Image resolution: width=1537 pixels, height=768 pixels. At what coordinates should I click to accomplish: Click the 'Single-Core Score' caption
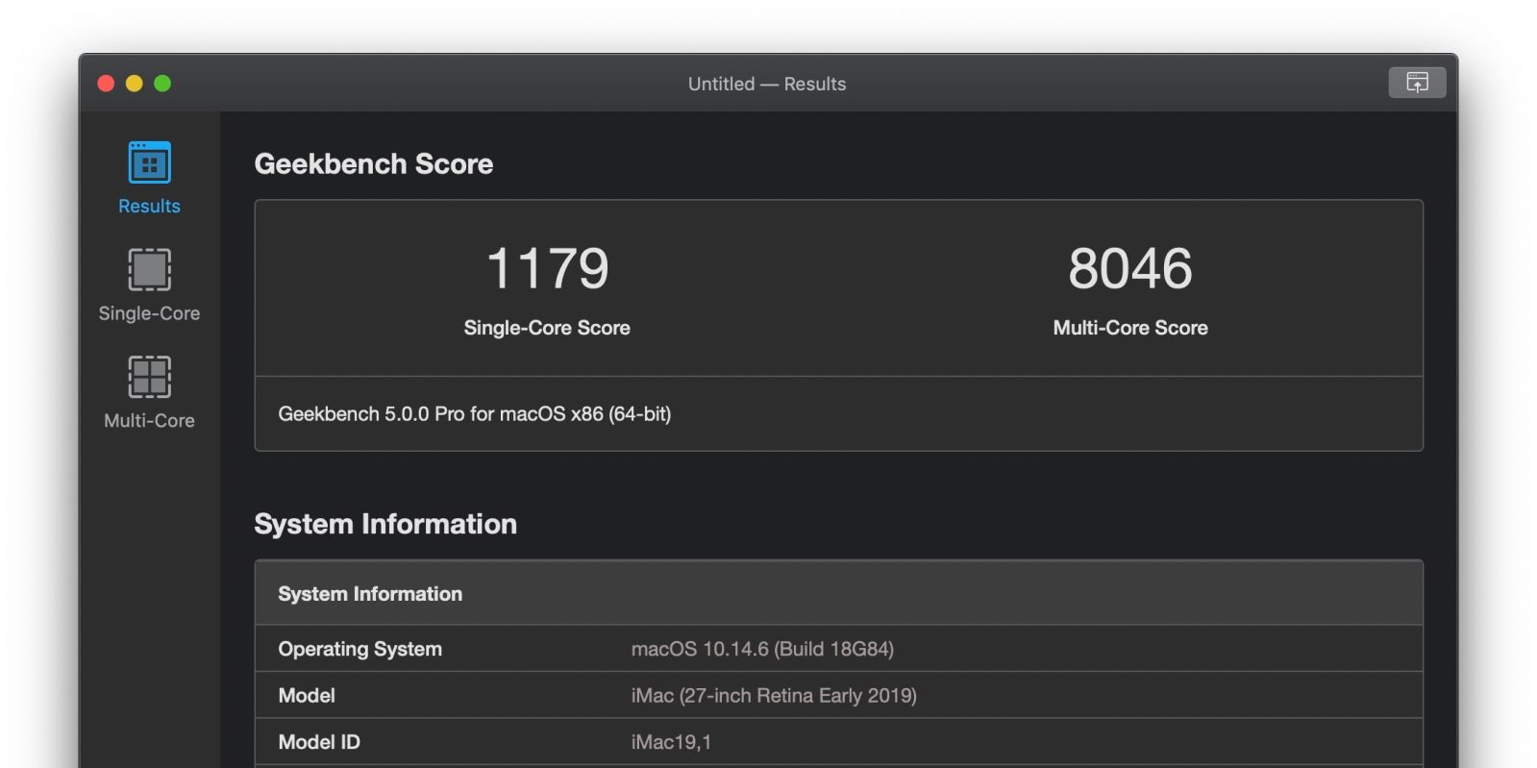tap(546, 328)
